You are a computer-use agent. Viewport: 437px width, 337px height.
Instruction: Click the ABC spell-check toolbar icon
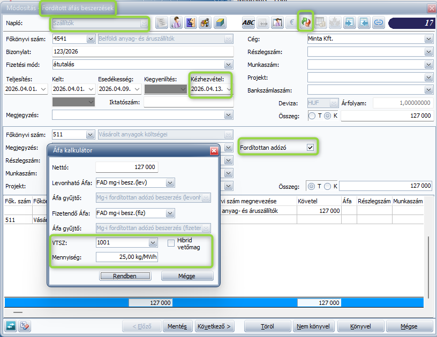pos(248,22)
